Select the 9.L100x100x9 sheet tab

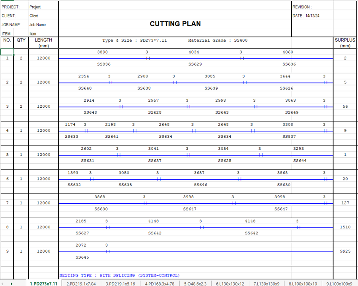(339, 284)
